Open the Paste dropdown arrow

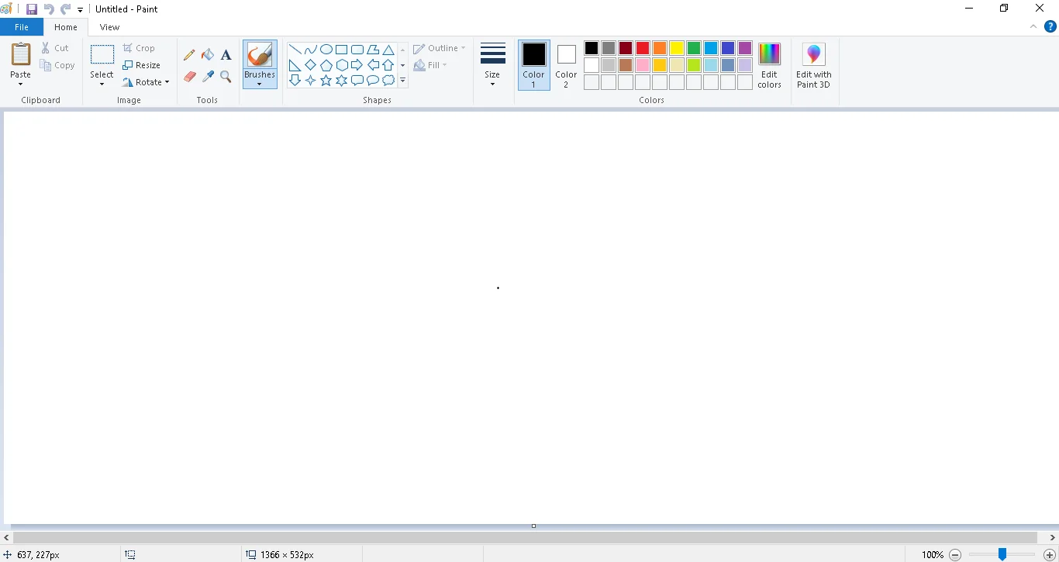[20, 84]
